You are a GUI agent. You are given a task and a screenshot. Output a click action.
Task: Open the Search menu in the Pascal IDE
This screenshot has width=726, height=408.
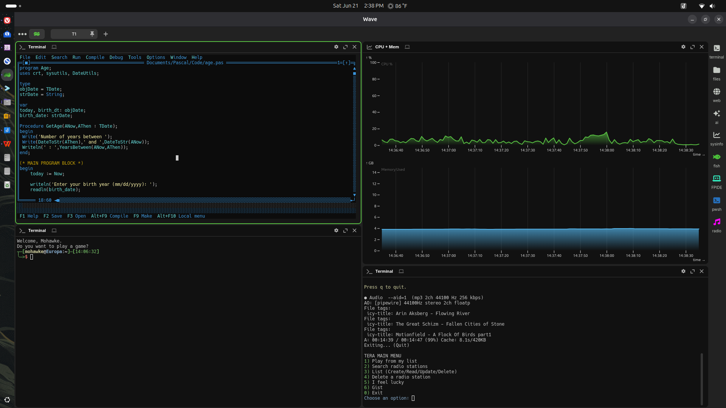click(59, 57)
